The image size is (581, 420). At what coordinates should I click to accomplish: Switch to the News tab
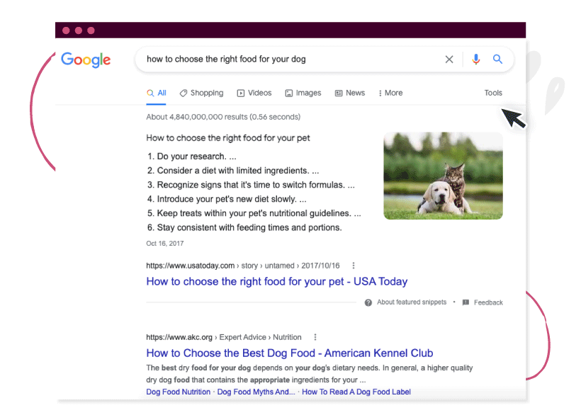pyautogui.click(x=350, y=93)
